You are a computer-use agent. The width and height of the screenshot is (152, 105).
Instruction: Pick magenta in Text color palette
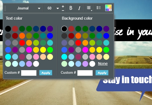pyautogui.click(x=29, y=50)
